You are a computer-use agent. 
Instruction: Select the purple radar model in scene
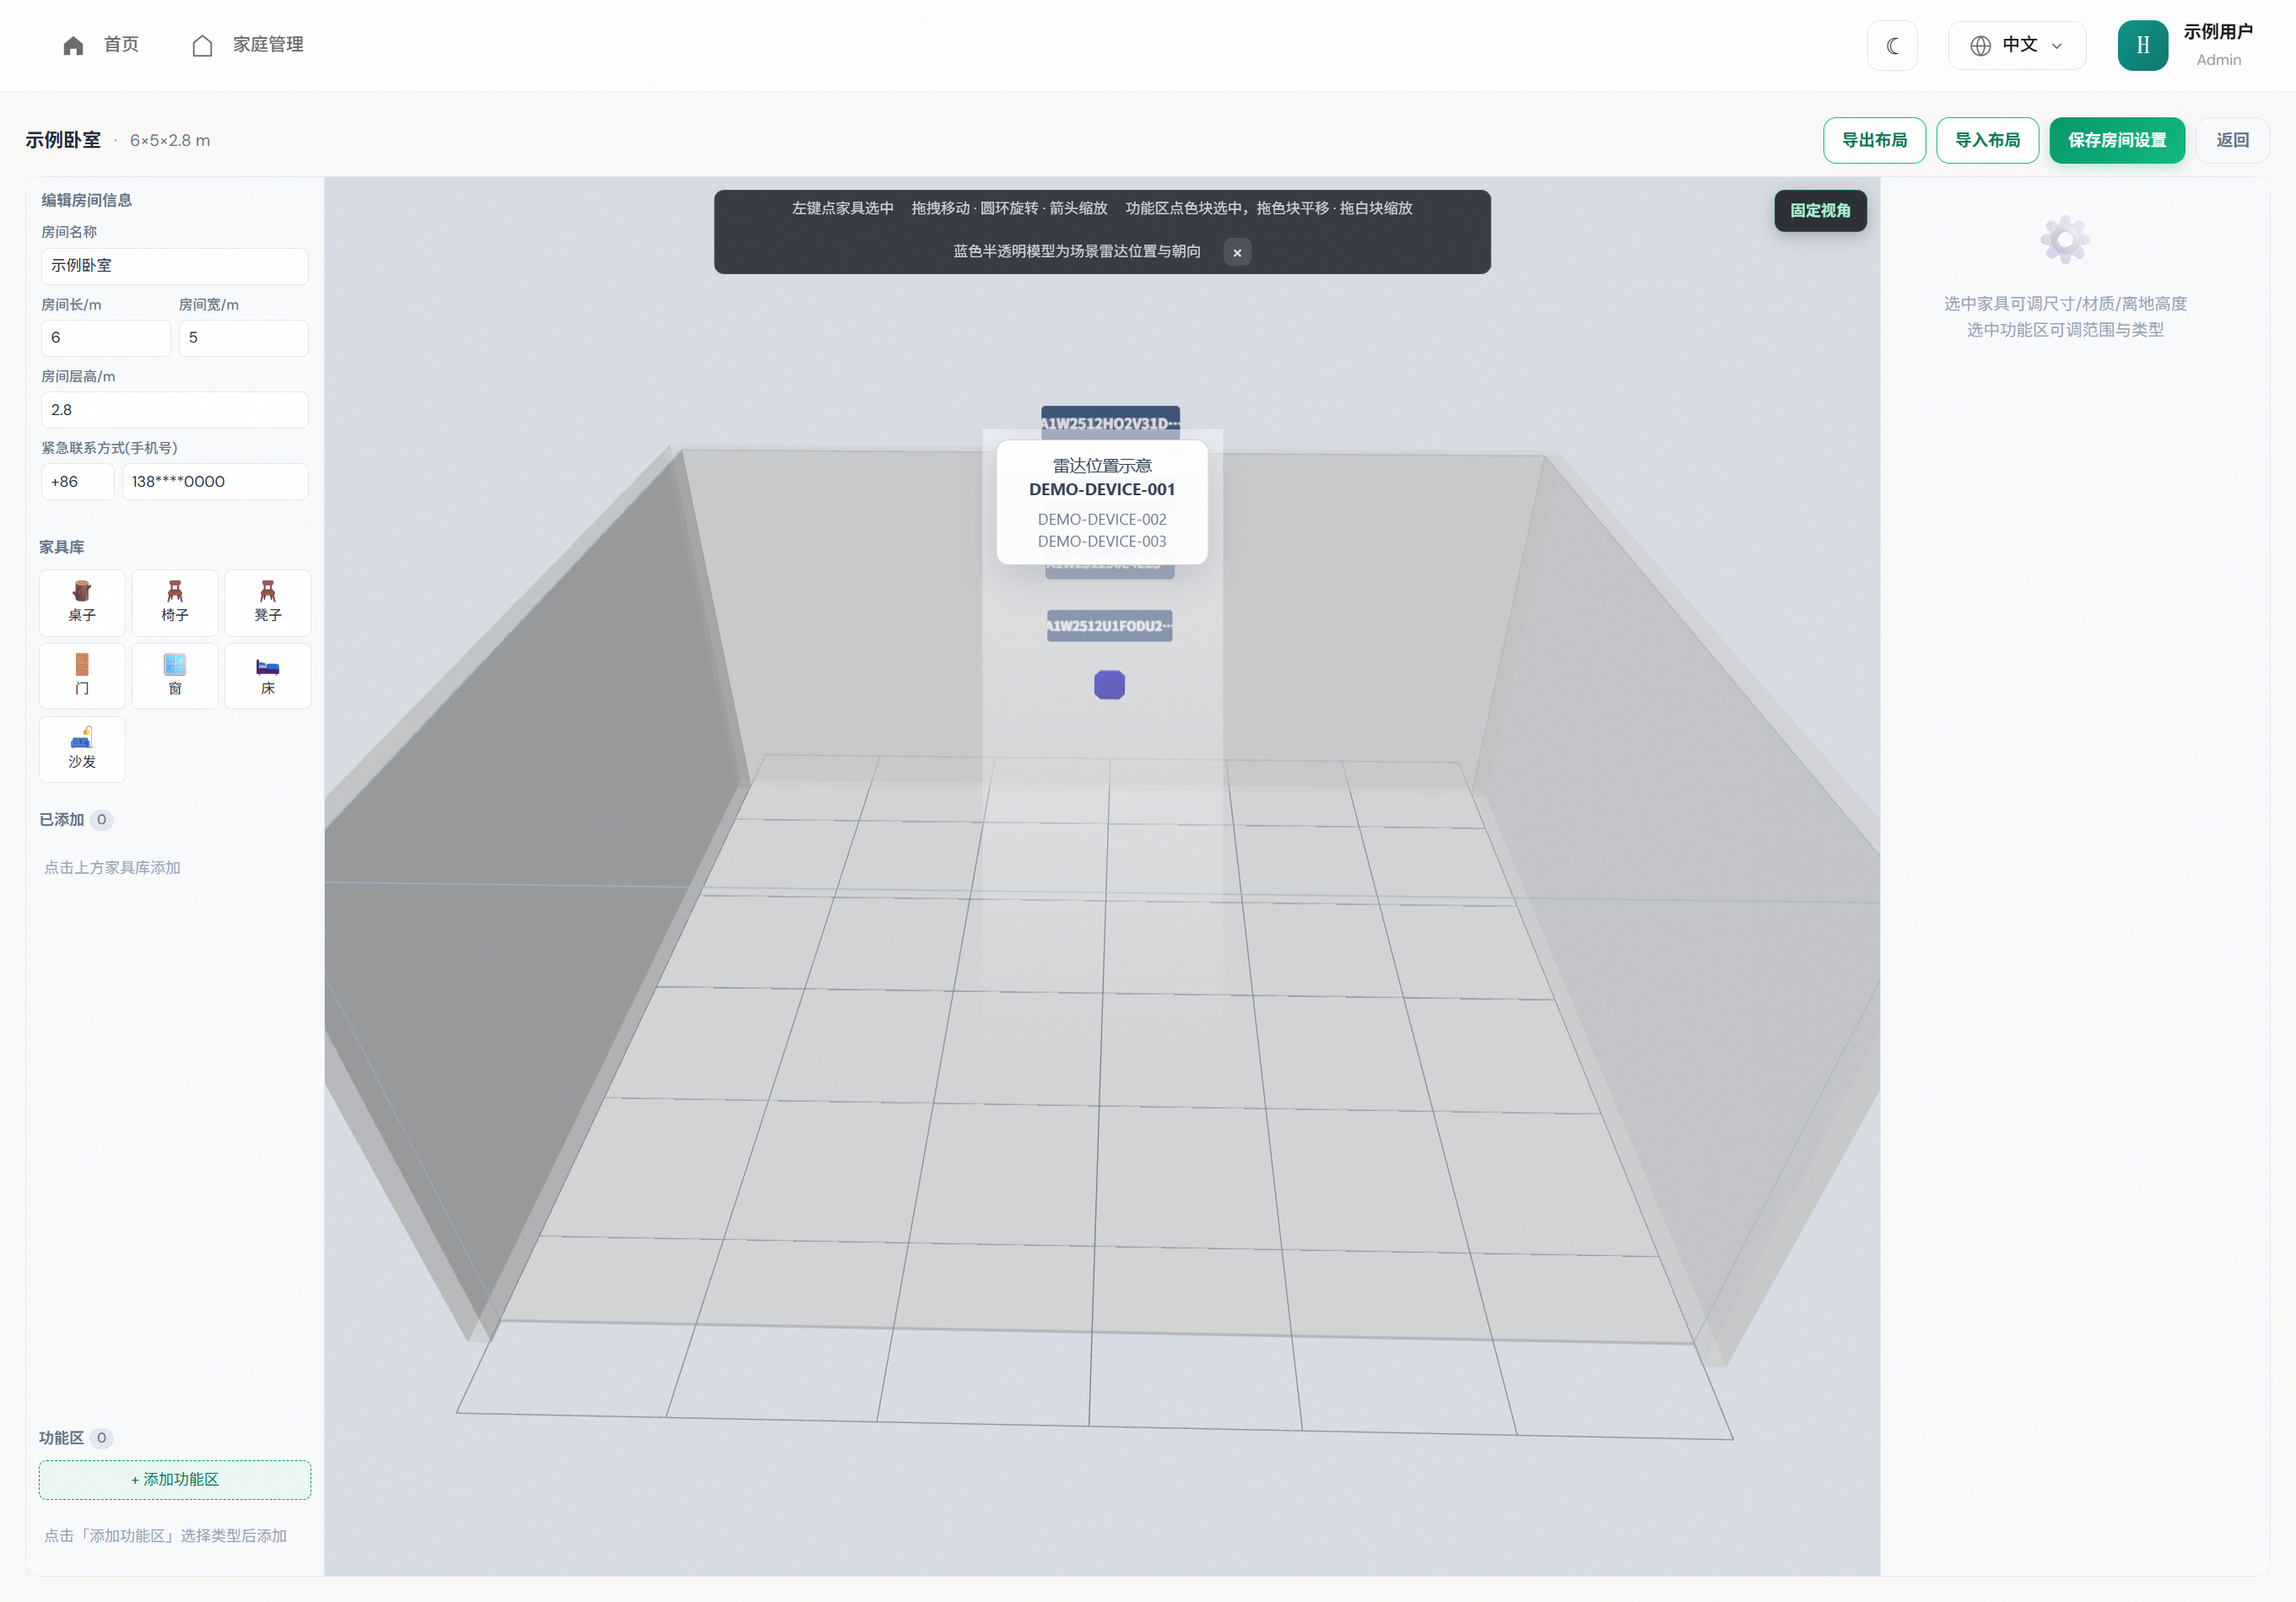pyautogui.click(x=1109, y=685)
